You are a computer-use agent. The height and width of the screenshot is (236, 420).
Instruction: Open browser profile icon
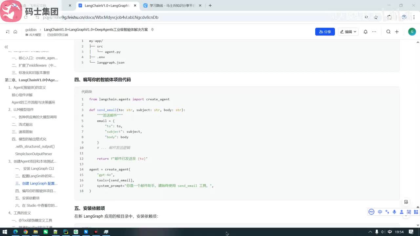pos(404,17)
